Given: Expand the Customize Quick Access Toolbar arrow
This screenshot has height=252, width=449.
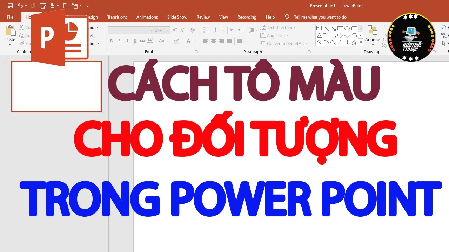Looking at the screenshot, I should click(x=88, y=6).
